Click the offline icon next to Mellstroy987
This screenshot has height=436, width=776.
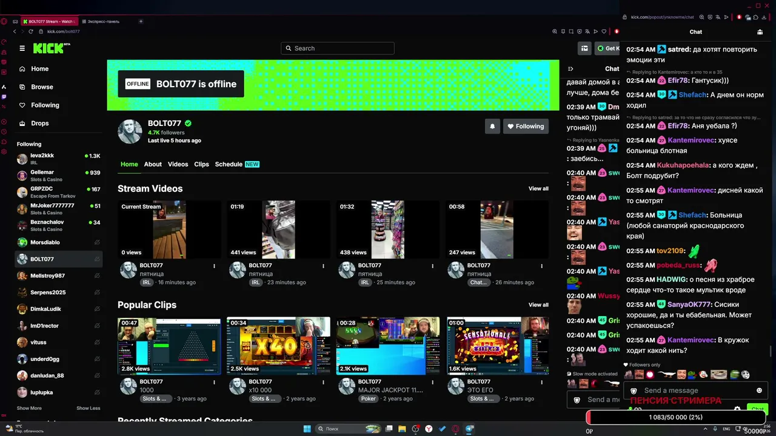(x=97, y=276)
